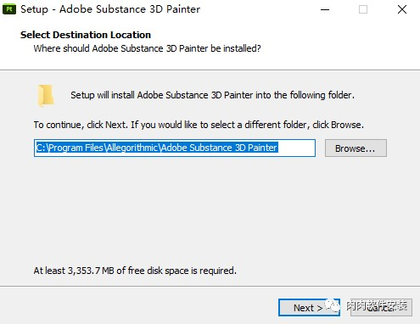
Task: Close the Adobe Substance 3D Painter setup
Action: click(402, 9)
